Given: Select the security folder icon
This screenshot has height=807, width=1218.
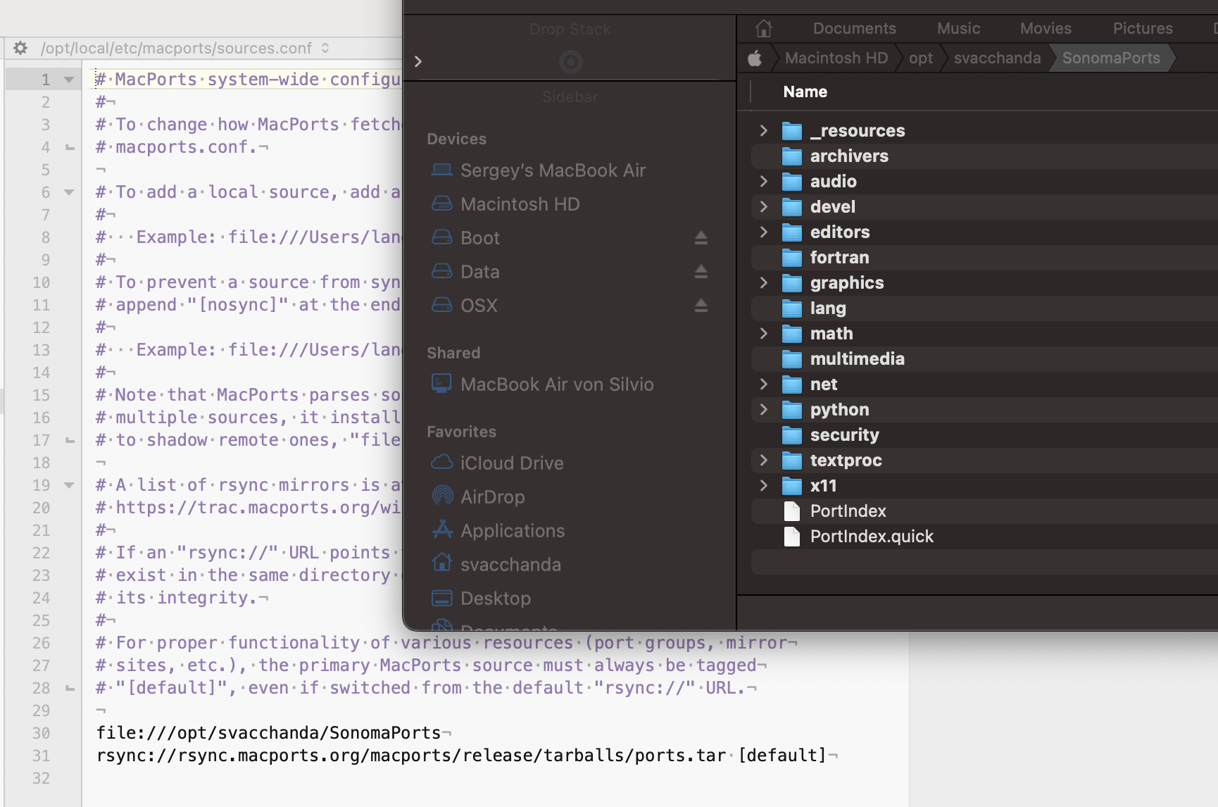Looking at the screenshot, I should (x=792, y=435).
